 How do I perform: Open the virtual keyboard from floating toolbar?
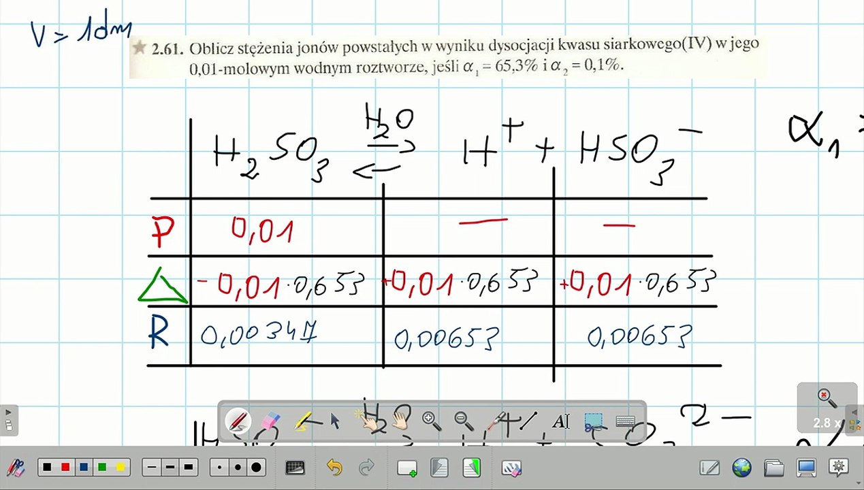pos(626,421)
